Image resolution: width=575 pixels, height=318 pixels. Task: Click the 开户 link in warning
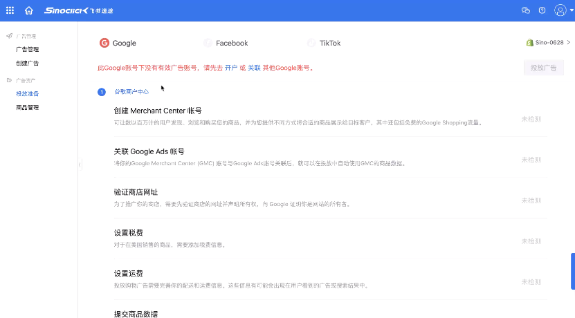[x=231, y=68]
